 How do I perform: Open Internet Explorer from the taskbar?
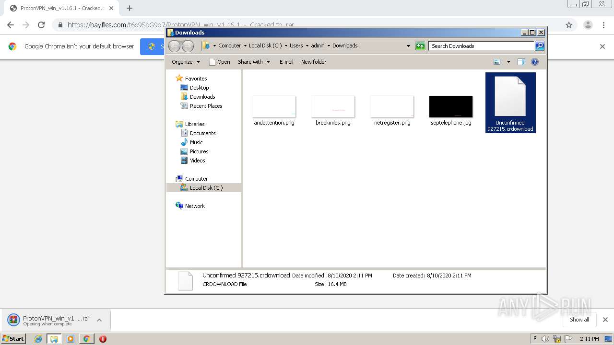pos(38,339)
